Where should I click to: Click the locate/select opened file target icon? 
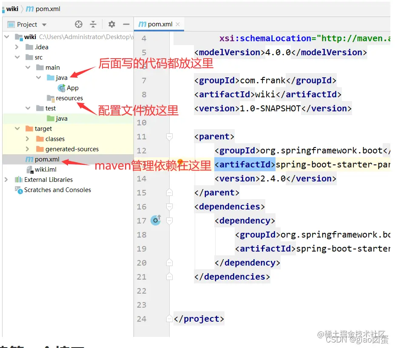coord(79,24)
